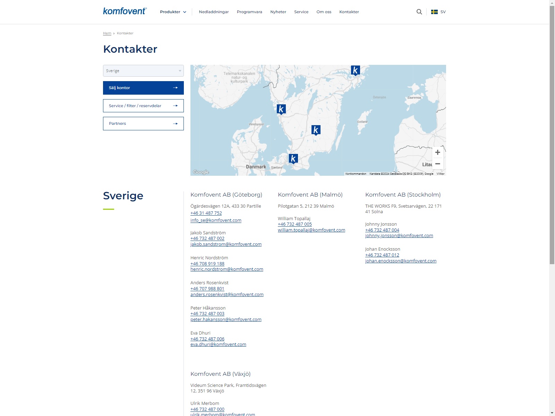Open the Sverige country dropdown
This screenshot has width=555, height=416.
(143, 71)
